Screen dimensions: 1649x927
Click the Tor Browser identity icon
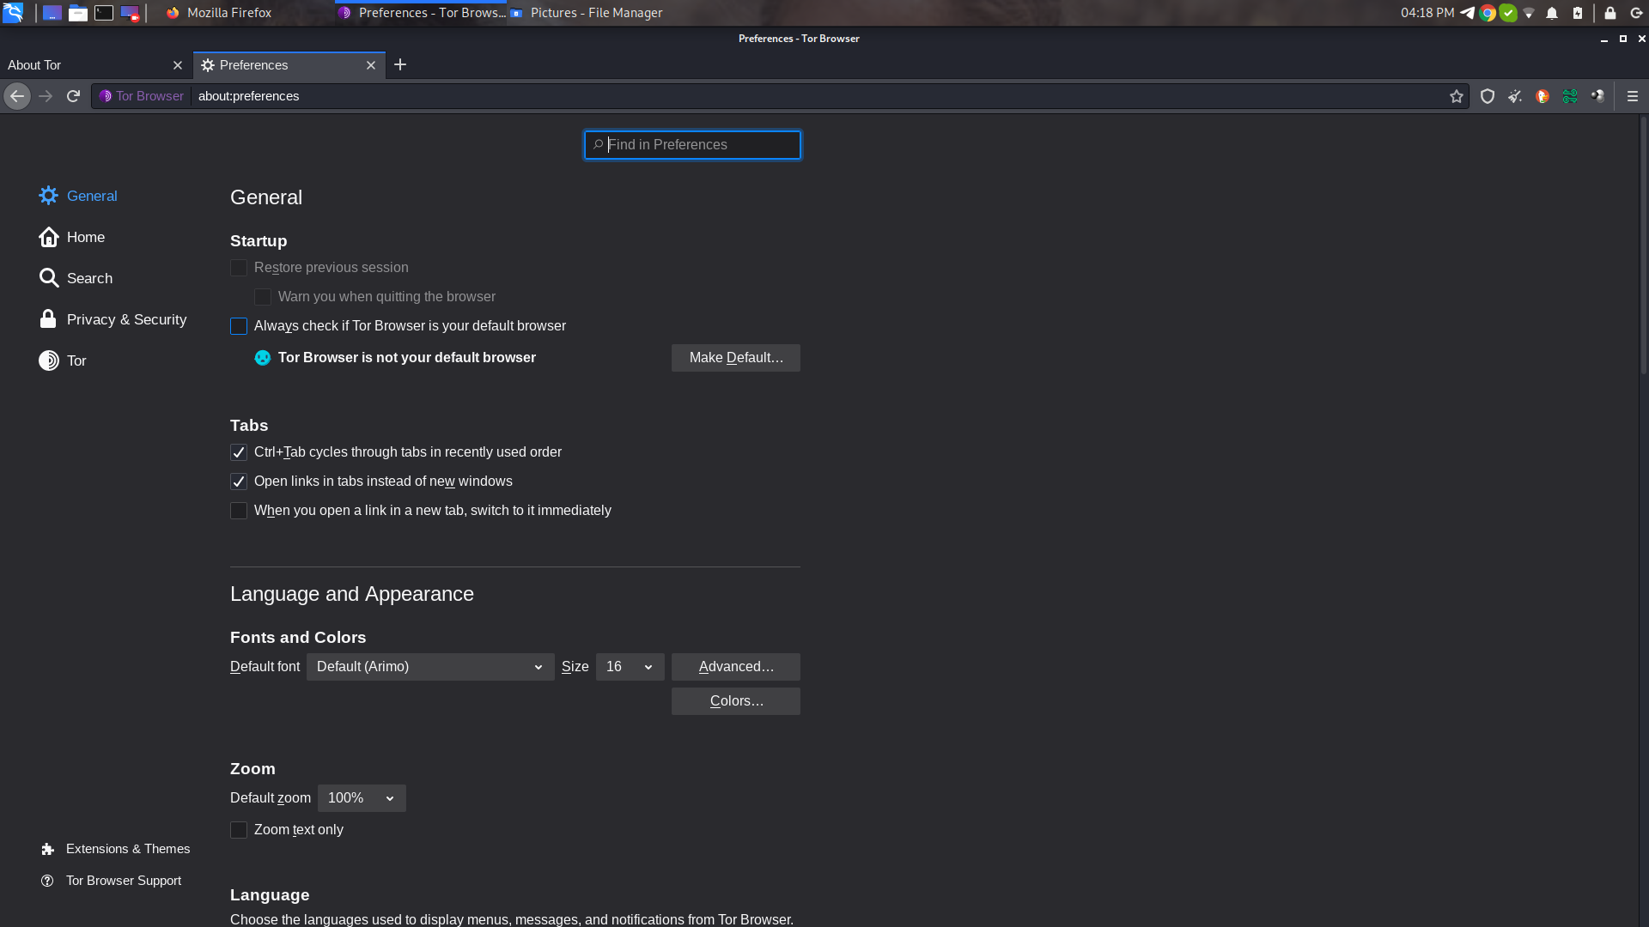click(x=142, y=96)
